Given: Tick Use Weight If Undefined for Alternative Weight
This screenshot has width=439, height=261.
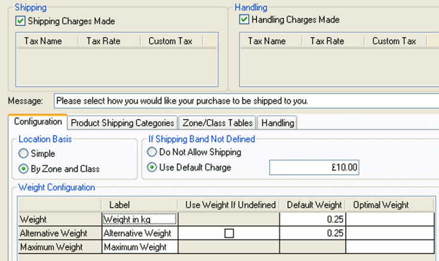Looking at the screenshot, I should [229, 233].
